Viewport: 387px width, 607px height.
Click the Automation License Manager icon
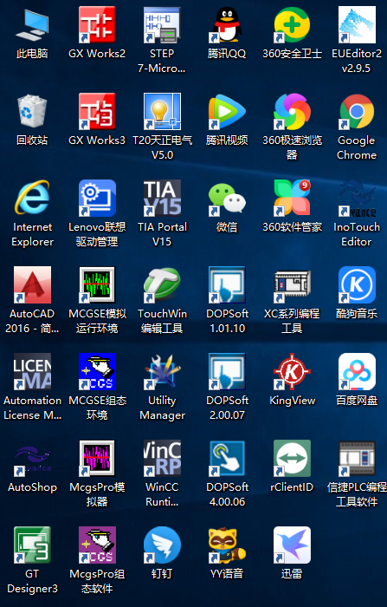coord(33,372)
